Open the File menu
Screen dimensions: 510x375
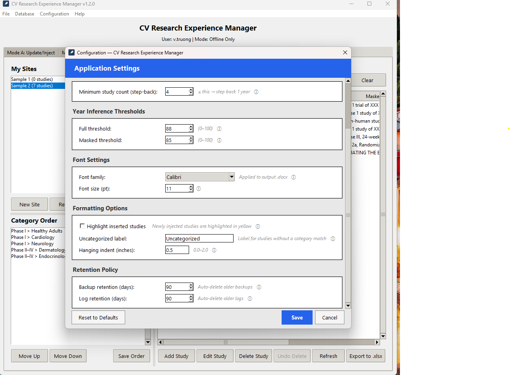pyautogui.click(x=6, y=13)
